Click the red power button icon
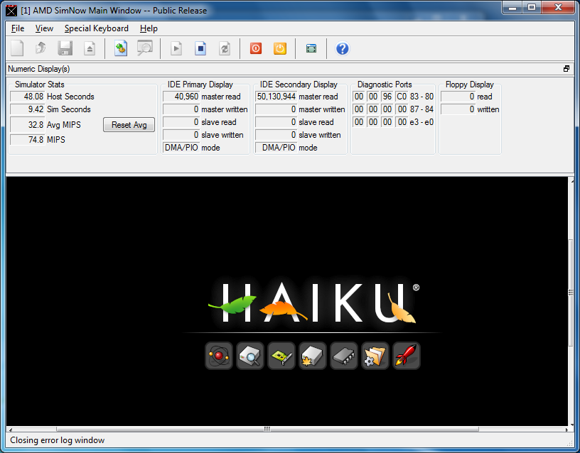The width and height of the screenshot is (580, 453). (x=256, y=48)
